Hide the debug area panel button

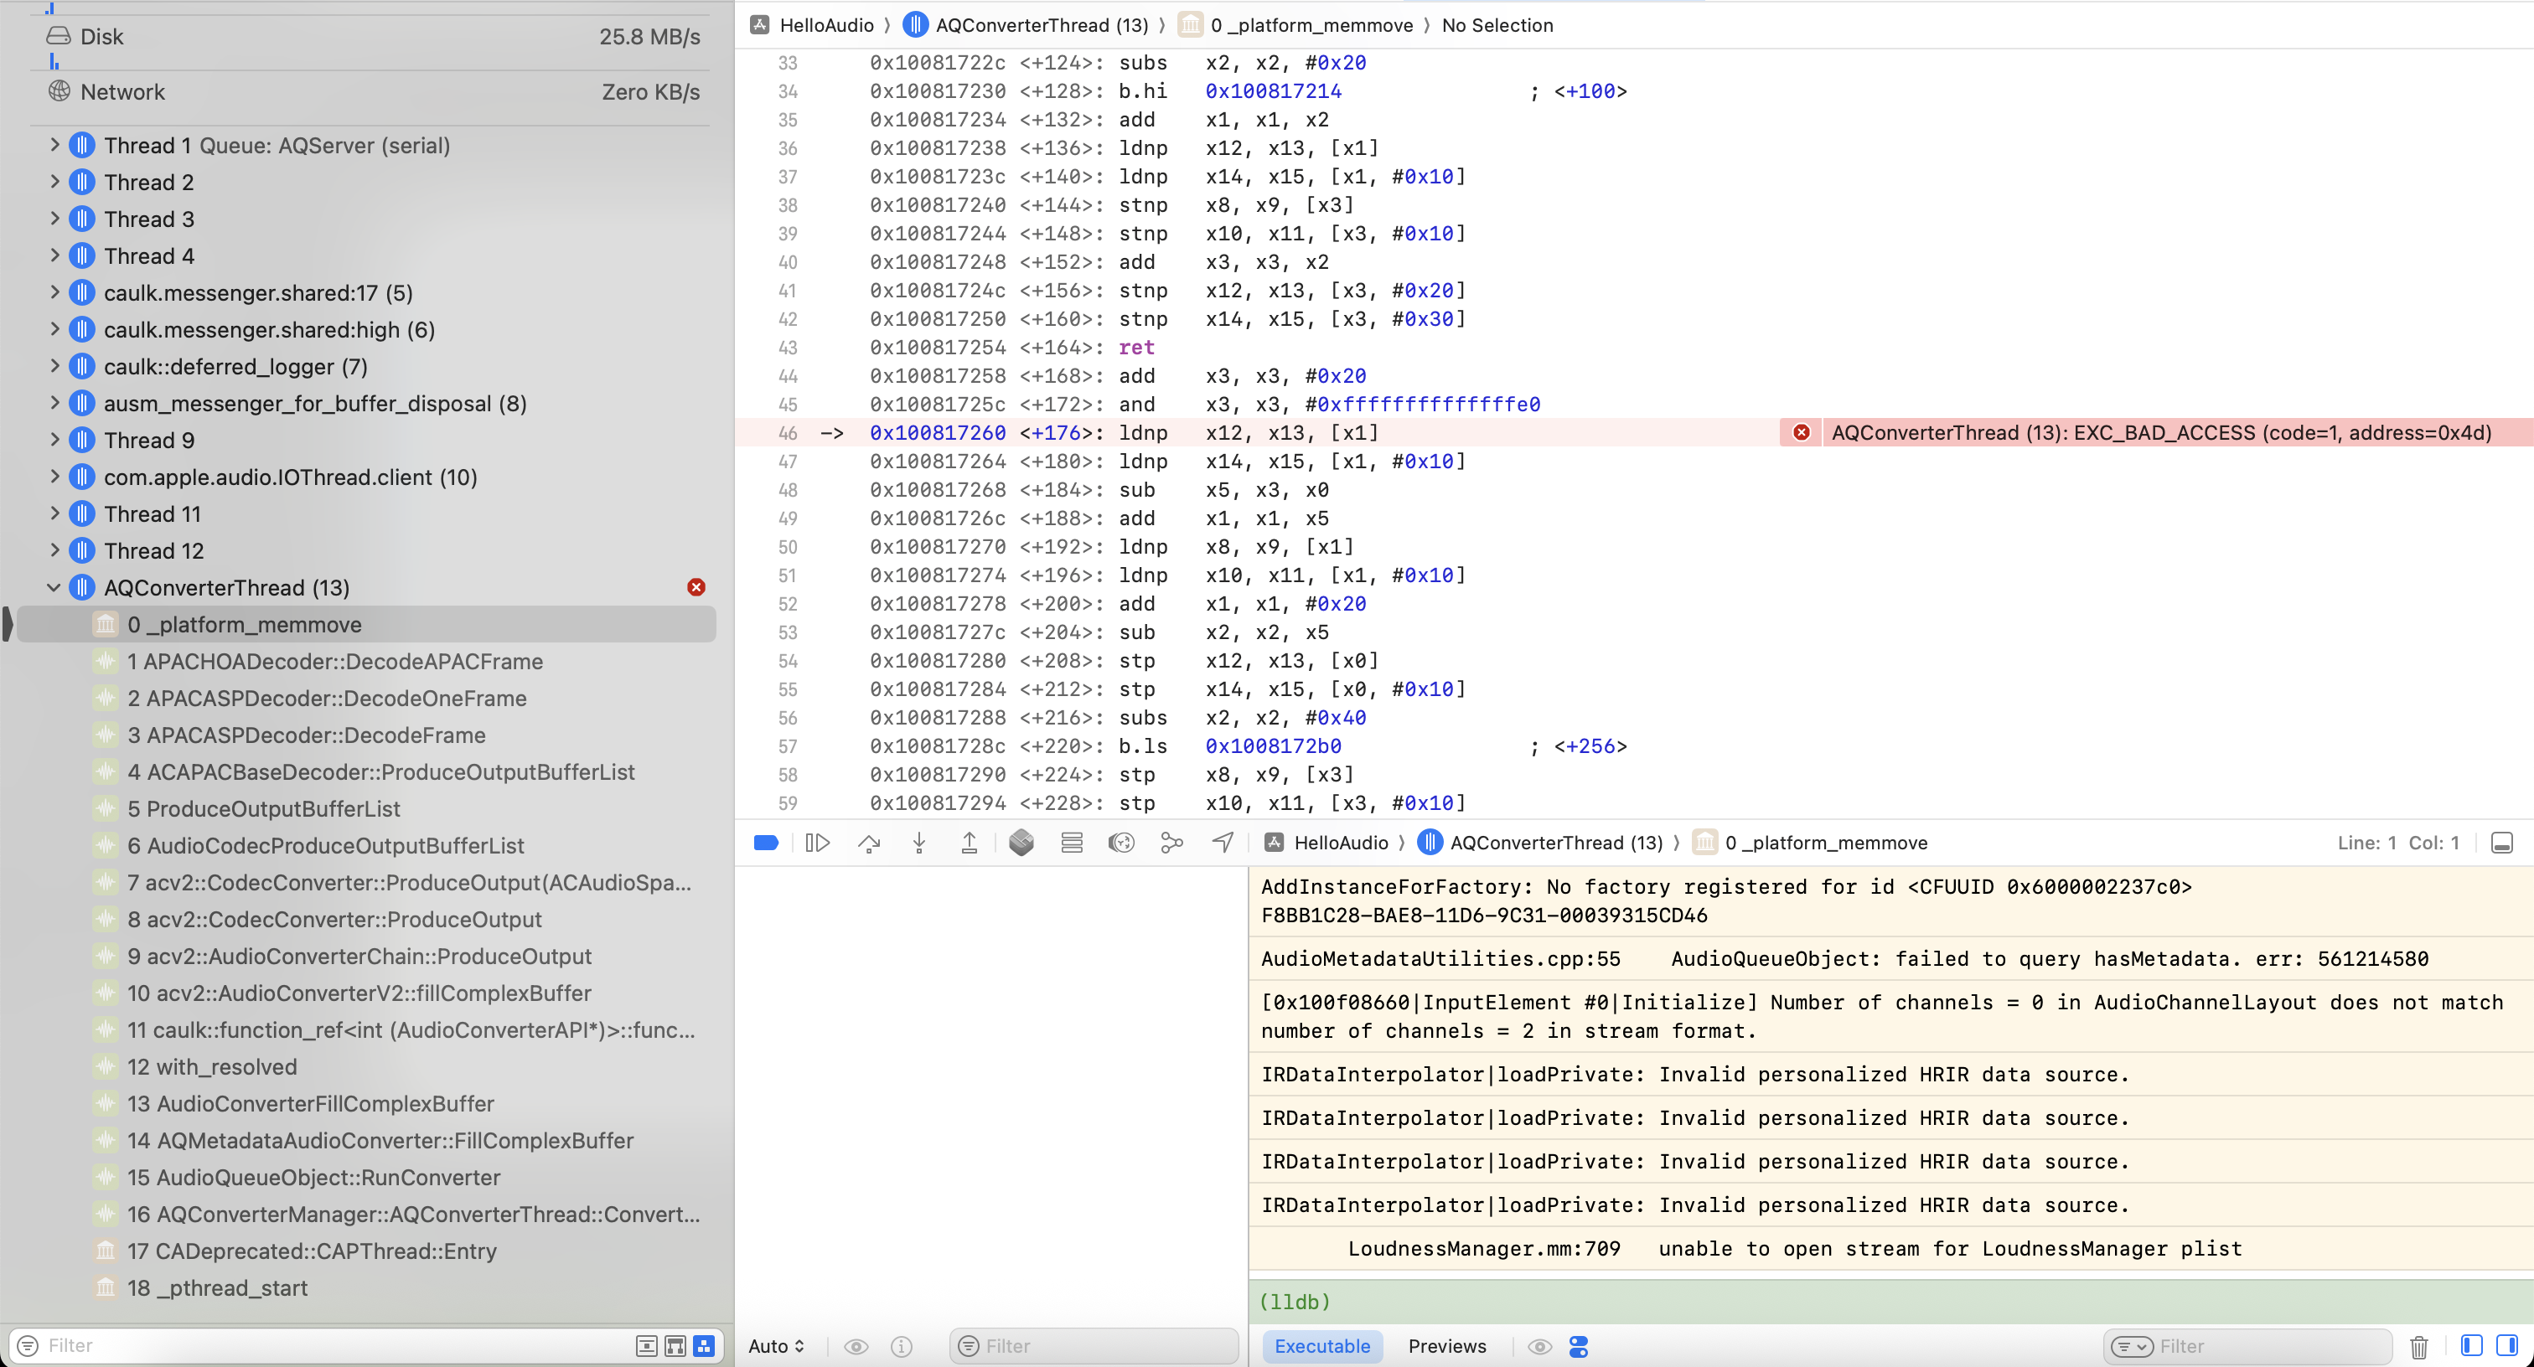coord(2500,843)
